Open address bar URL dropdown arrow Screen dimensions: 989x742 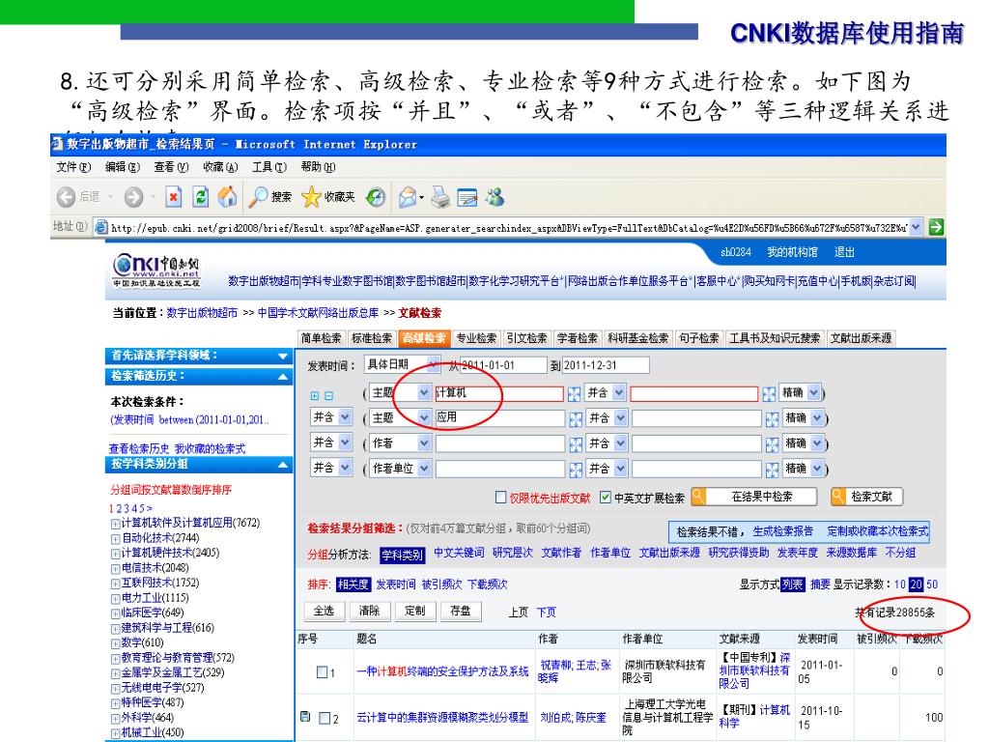coord(916,226)
